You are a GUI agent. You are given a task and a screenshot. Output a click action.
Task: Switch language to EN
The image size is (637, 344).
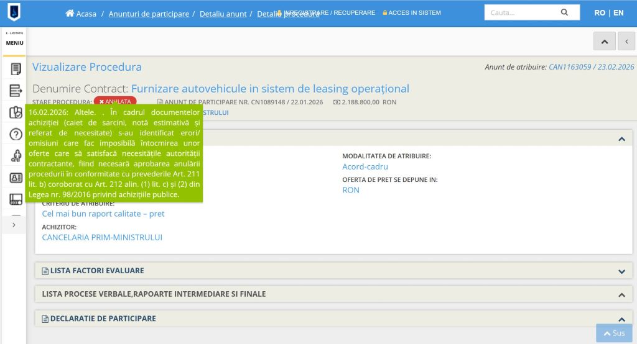click(618, 12)
